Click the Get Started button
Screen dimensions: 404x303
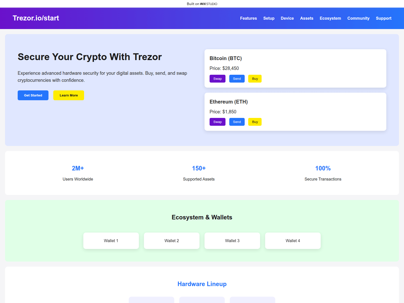33,95
